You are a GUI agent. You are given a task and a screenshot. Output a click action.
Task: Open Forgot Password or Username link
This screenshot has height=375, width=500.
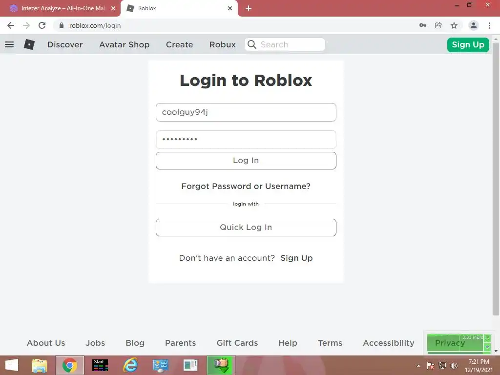[246, 186]
